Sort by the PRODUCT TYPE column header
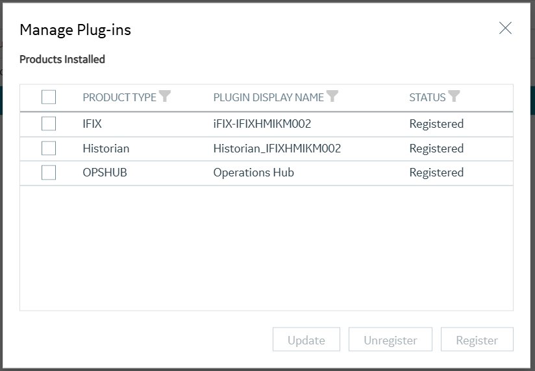 [x=119, y=97]
